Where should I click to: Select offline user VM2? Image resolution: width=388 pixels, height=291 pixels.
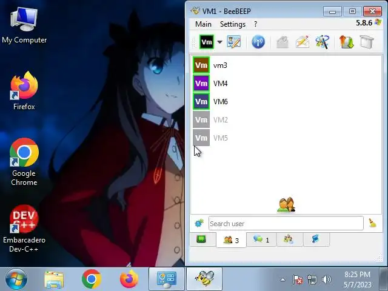[x=286, y=120]
